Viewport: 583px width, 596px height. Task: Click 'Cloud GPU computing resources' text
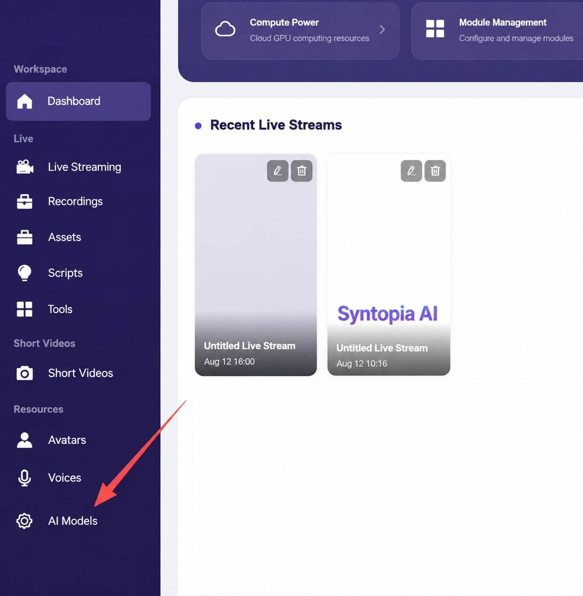(310, 38)
